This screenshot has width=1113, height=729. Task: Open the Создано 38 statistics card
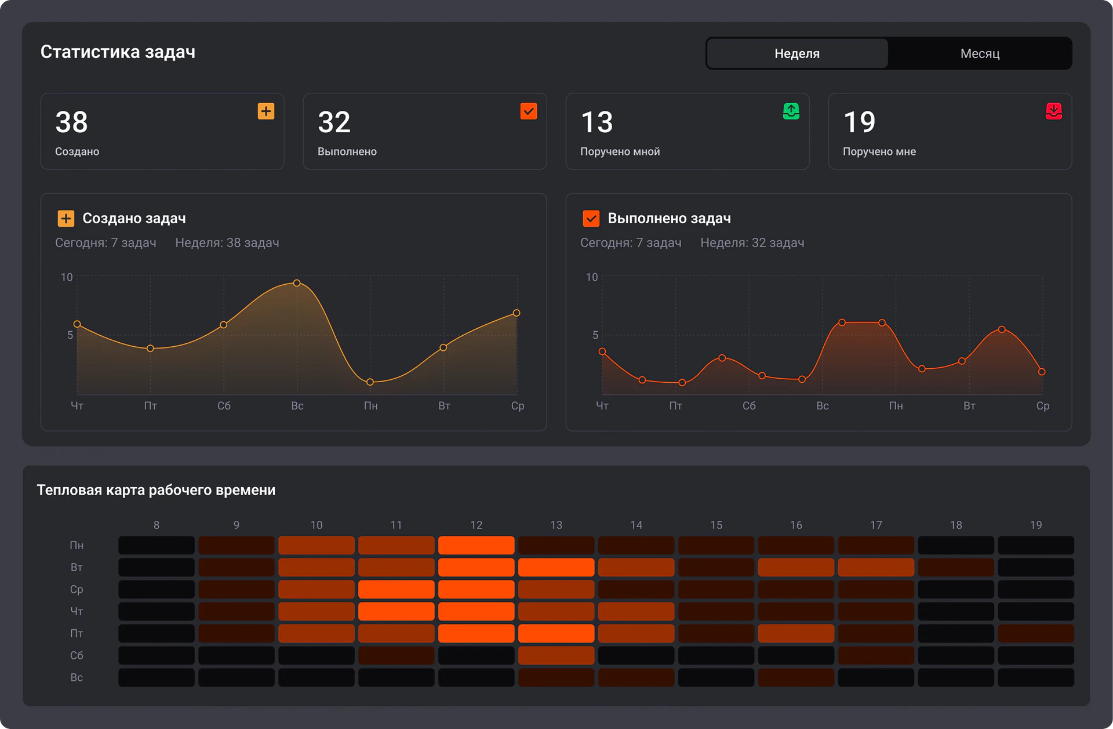pos(162,132)
